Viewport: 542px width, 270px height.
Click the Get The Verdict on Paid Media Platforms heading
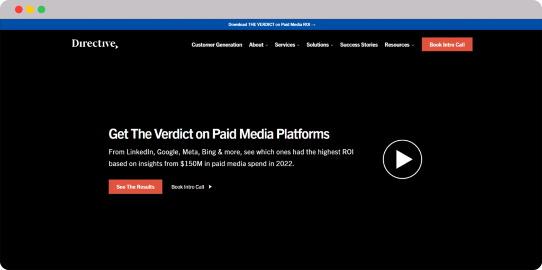click(x=219, y=133)
